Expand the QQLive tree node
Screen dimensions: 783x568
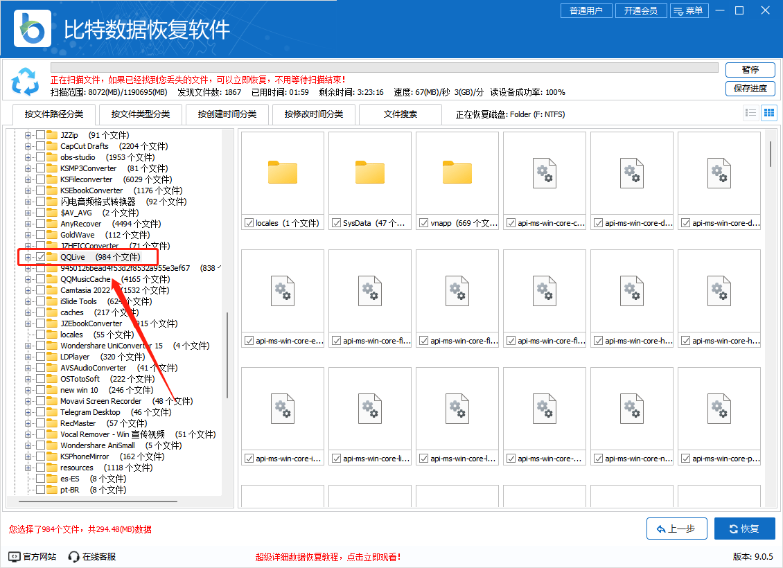point(28,257)
